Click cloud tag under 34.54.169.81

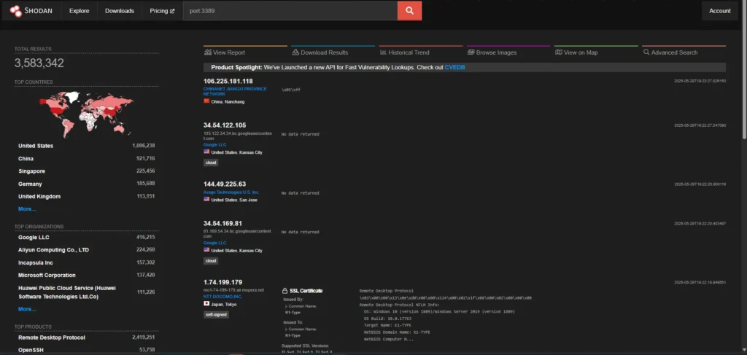[211, 261]
